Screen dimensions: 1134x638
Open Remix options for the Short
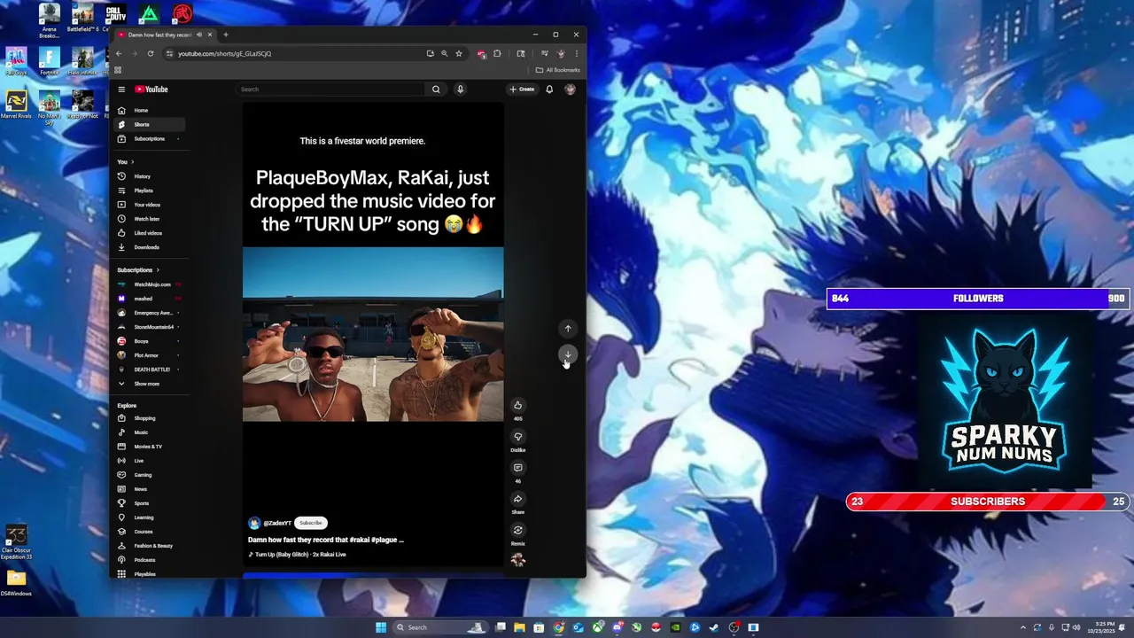click(518, 531)
